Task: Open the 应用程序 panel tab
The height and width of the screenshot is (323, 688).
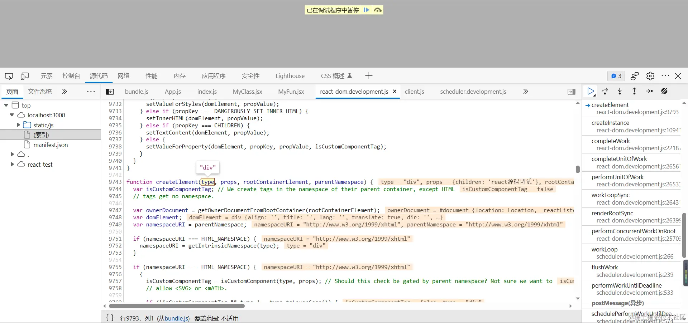Action: pos(214,76)
